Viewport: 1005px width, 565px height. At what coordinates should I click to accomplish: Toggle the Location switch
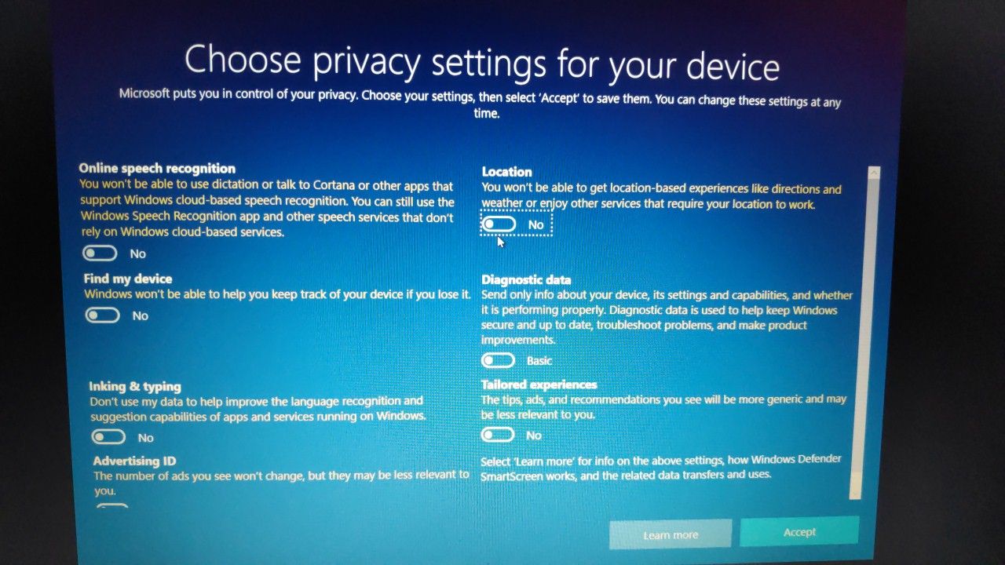point(499,224)
